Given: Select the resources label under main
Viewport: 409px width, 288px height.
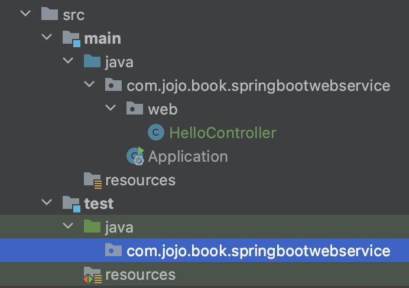Looking at the screenshot, I should pos(140,180).
